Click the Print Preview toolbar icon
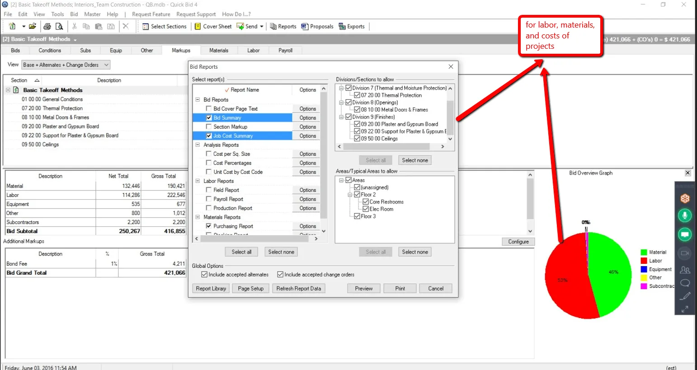 coord(59,26)
